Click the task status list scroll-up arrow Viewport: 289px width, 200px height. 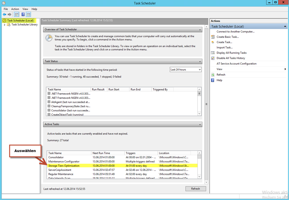pos(199,89)
